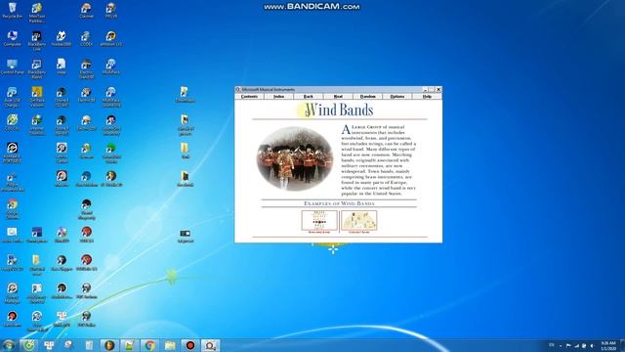The width and height of the screenshot is (625, 352).
Task: Click the volume speaker tray icon
Action: tap(592, 345)
